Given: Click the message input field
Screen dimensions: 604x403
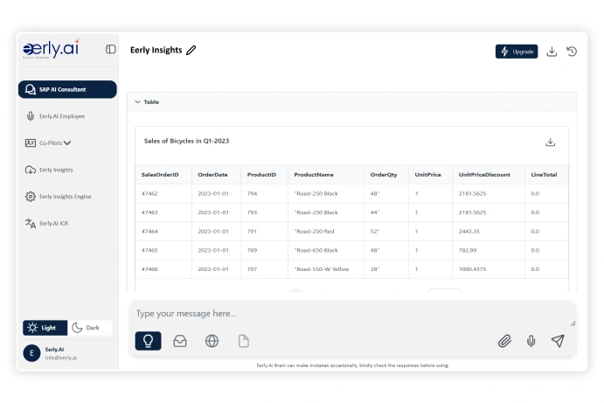Looking at the screenshot, I should [x=352, y=314].
